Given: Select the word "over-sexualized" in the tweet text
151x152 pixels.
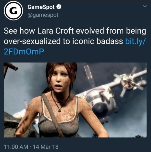Looking at the screenshot, I should [x=32, y=41].
